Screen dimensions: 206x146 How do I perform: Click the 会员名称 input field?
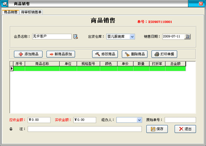[x=52, y=36]
